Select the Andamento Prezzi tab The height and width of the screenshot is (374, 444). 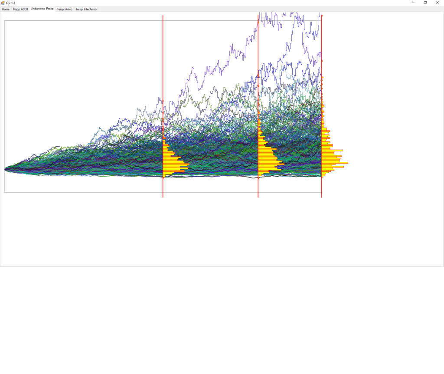click(x=42, y=9)
